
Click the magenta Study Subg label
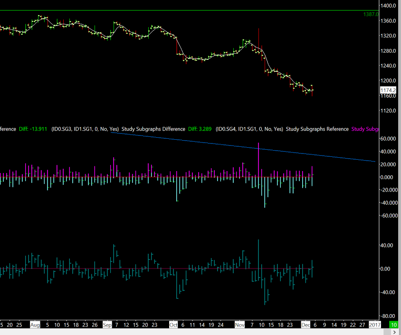tap(365, 129)
